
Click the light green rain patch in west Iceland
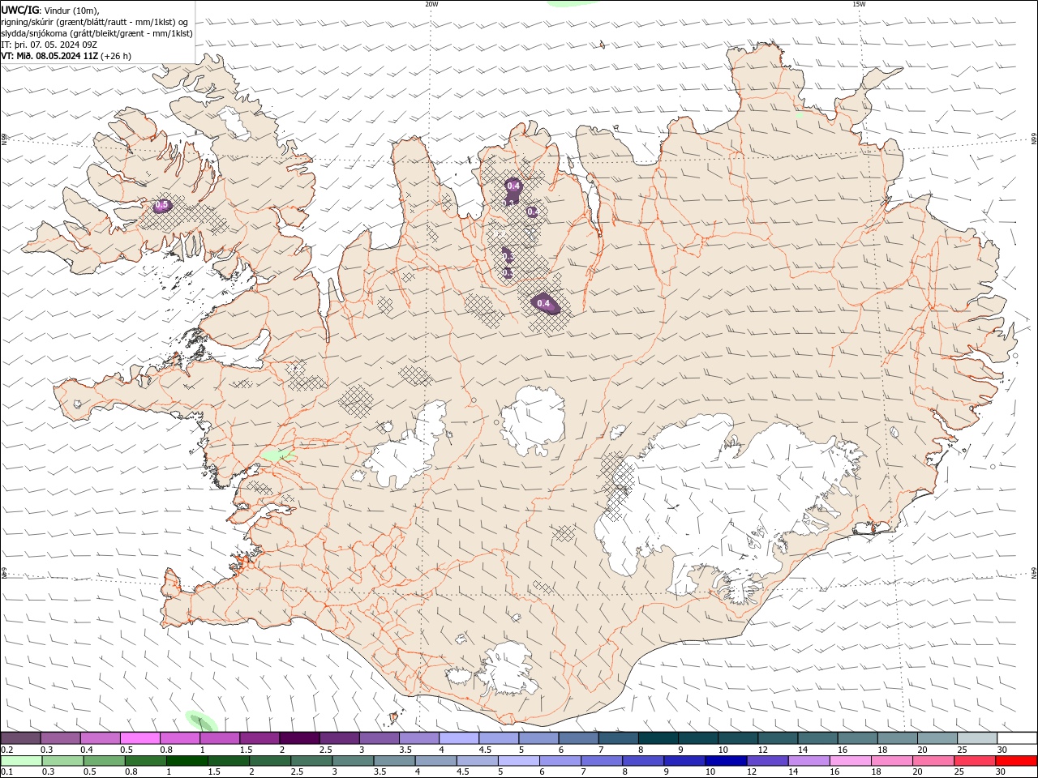[277, 455]
